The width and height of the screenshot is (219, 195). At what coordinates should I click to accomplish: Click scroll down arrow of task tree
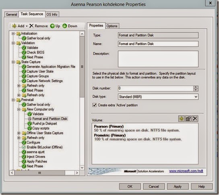(82, 168)
